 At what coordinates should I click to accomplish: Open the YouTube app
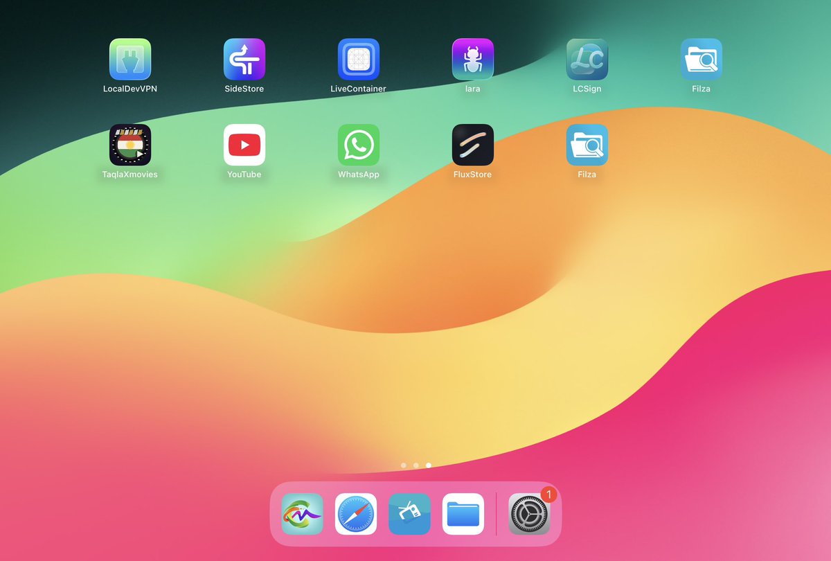[244, 145]
